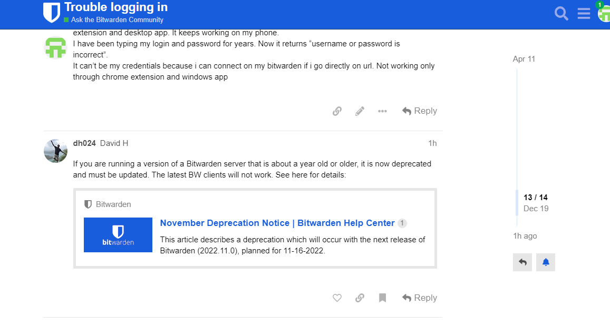
Task: Open the search magnifier in header
Action: pyautogui.click(x=561, y=14)
